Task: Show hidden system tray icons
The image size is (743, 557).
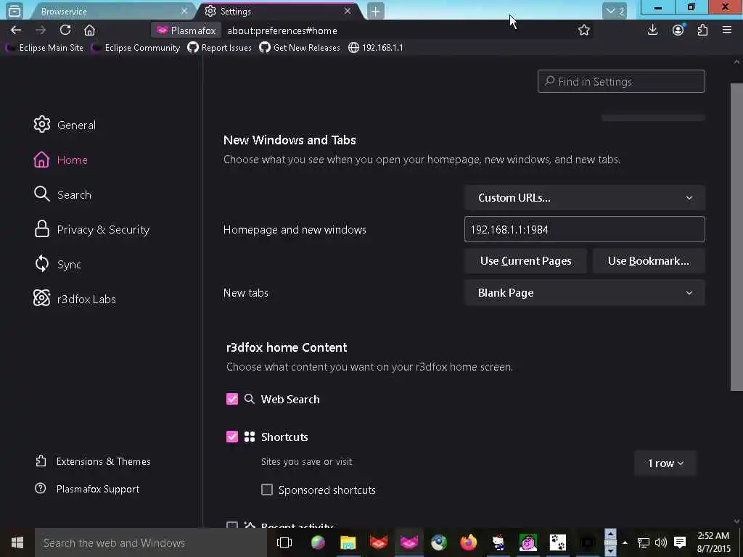Action: [x=625, y=542]
